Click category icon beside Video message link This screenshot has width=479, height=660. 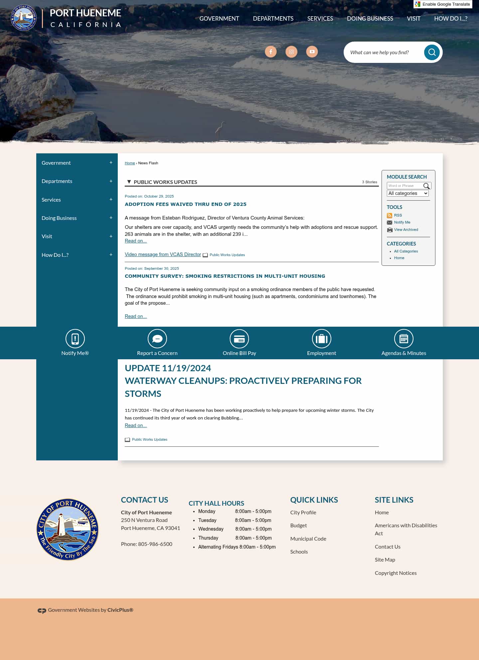tap(205, 255)
